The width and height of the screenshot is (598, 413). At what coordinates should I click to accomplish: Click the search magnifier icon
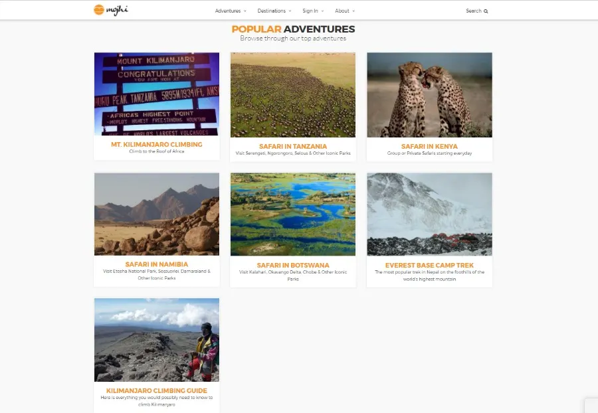[486, 11]
